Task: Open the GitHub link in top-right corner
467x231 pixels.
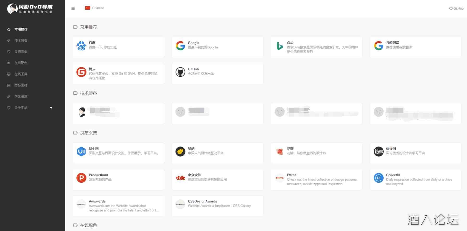Action: point(456,8)
